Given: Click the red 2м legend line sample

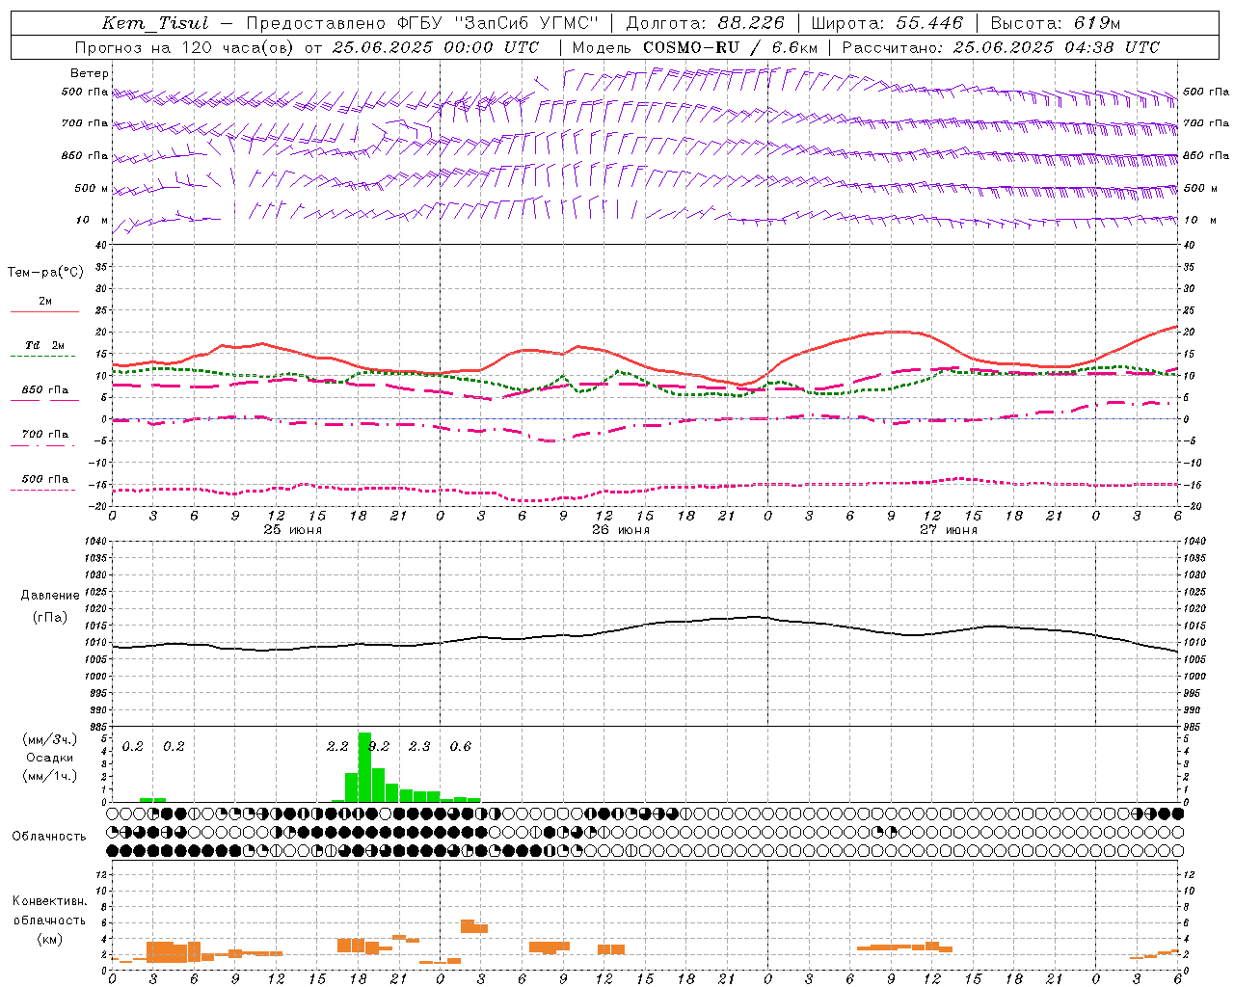Looking at the screenshot, I should coord(44,312).
